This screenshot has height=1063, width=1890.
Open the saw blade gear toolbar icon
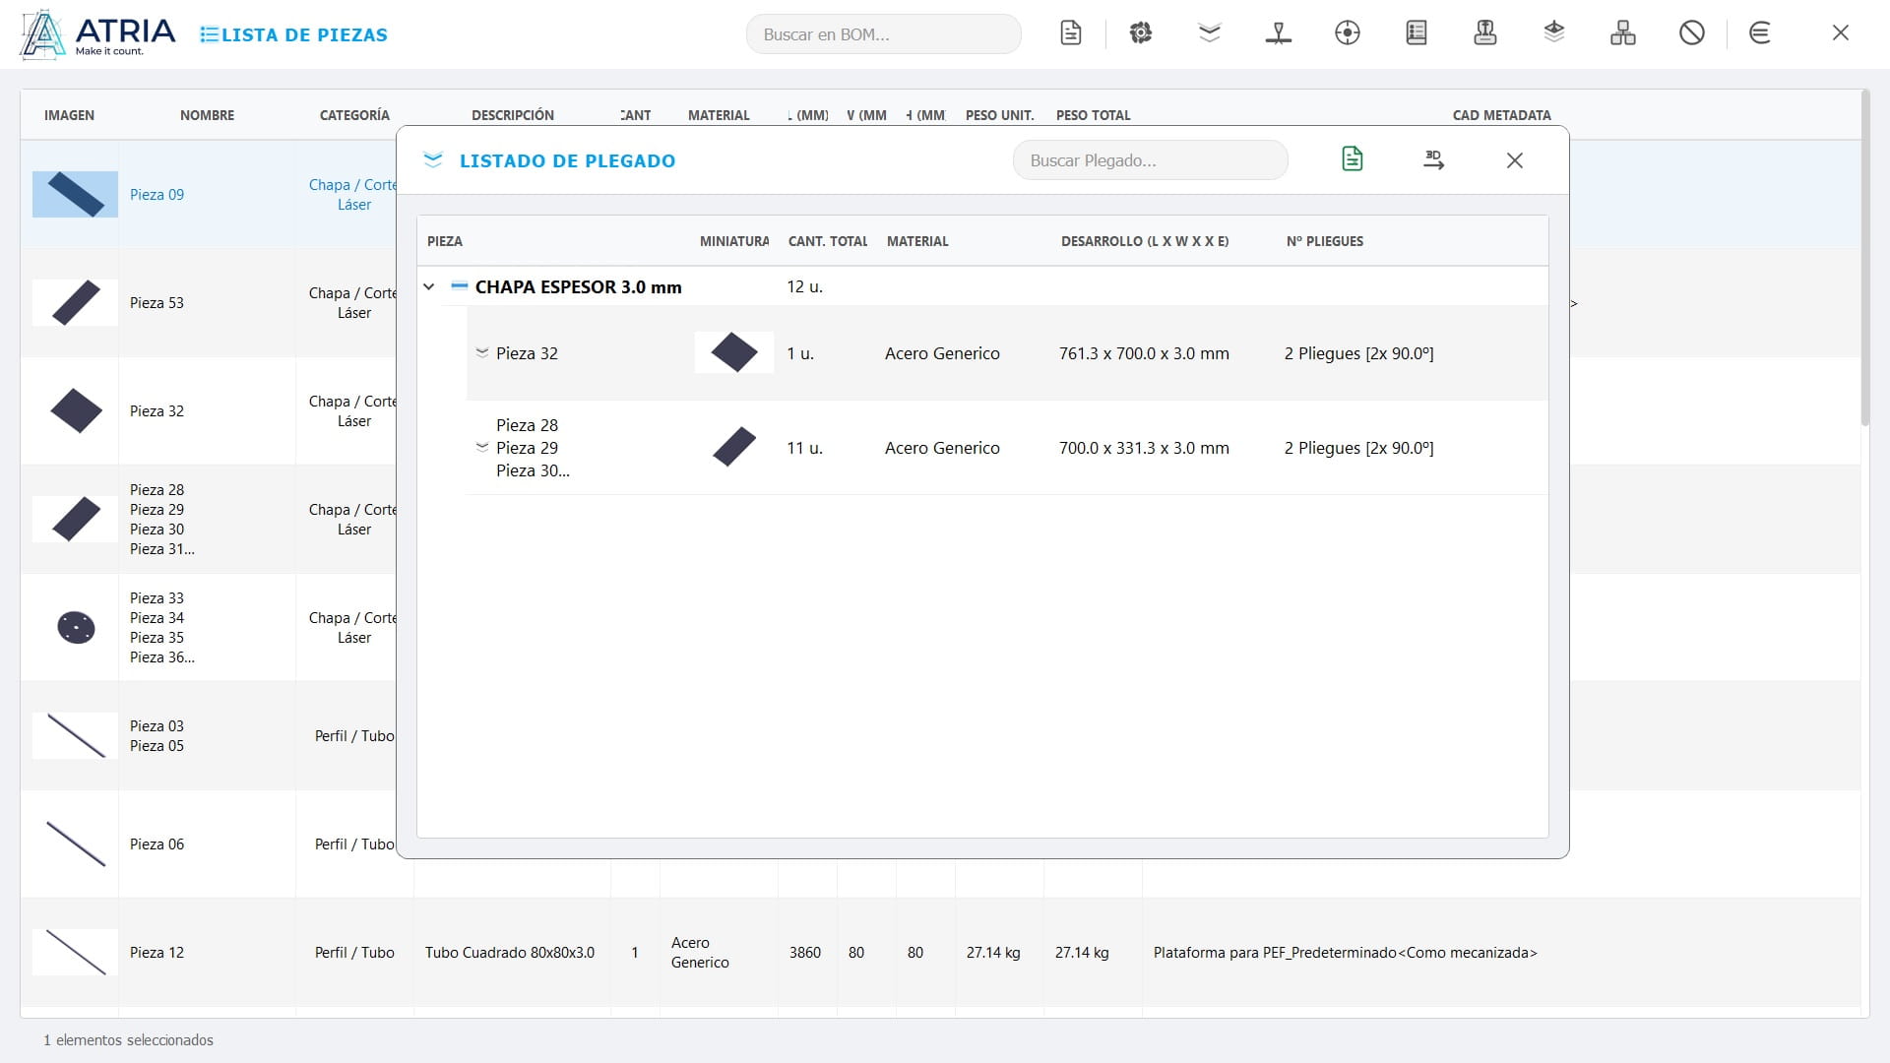[1140, 33]
